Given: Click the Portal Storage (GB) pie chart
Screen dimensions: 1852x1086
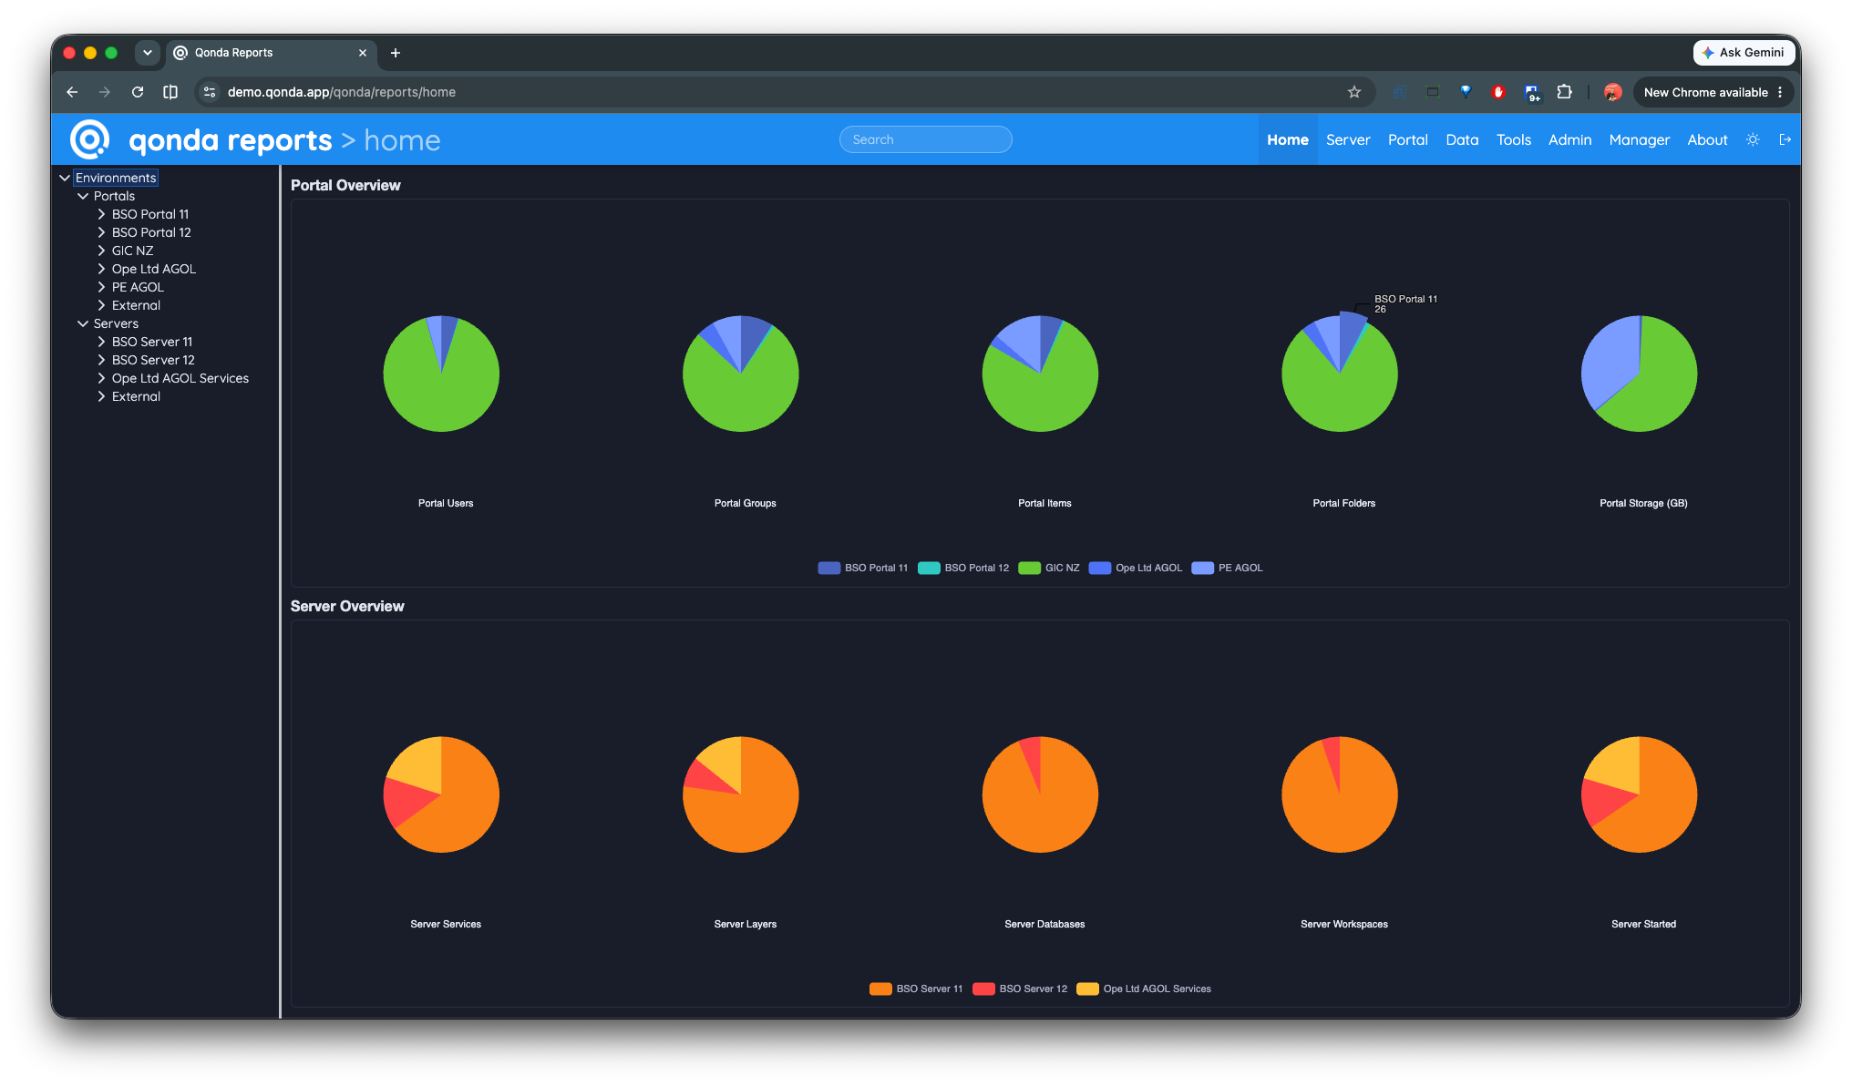Looking at the screenshot, I should [x=1640, y=374].
